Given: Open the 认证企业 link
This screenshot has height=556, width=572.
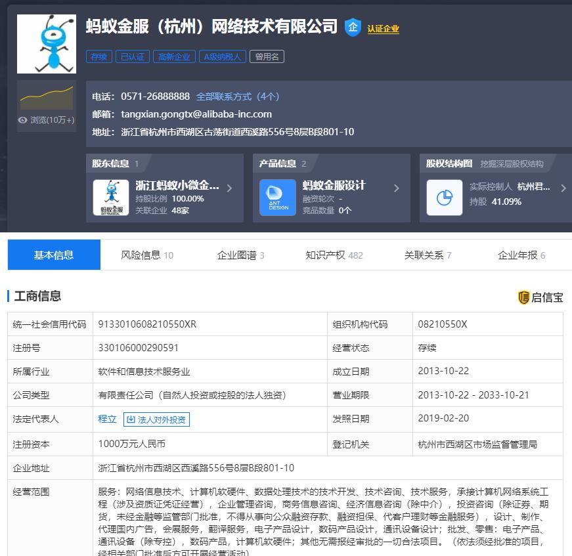Looking at the screenshot, I should (x=383, y=28).
